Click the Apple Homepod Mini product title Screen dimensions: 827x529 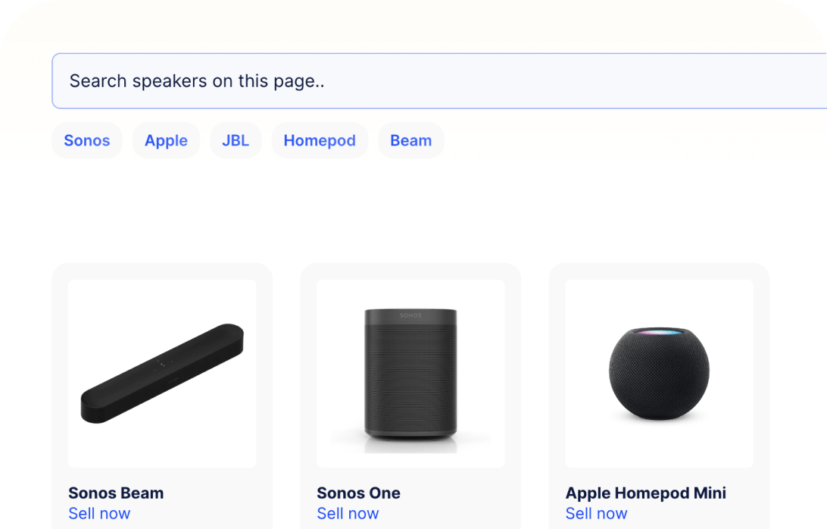(646, 493)
